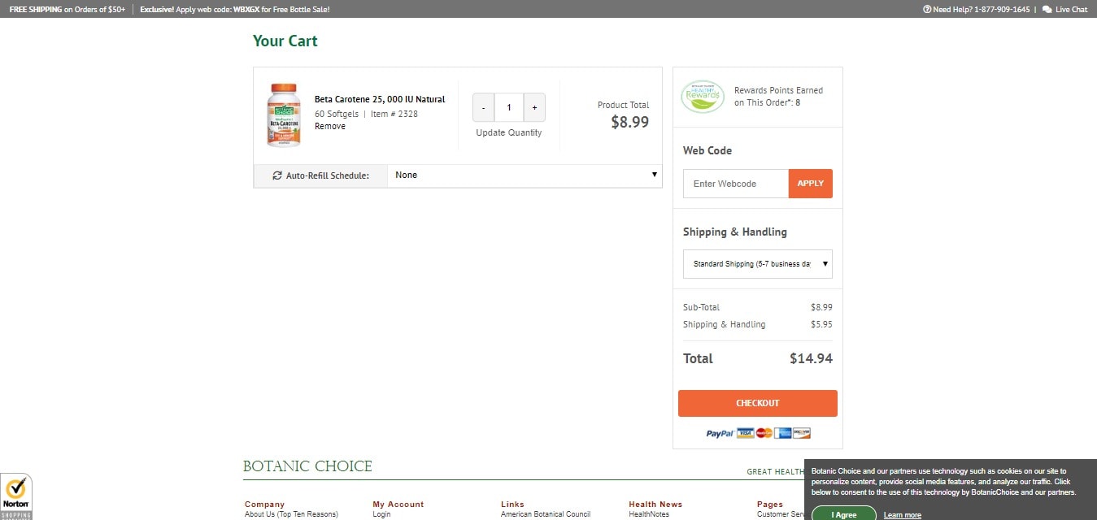Open the Beta Carotene 25,000 IU Natural product link
Screen dimensions: 1097x520
click(x=380, y=99)
